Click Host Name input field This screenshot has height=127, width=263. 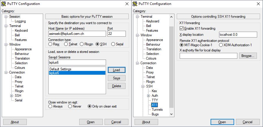(77, 34)
